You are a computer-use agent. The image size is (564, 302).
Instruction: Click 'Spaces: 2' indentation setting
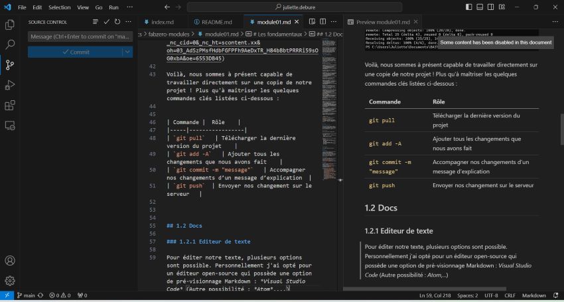click(x=468, y=295)
